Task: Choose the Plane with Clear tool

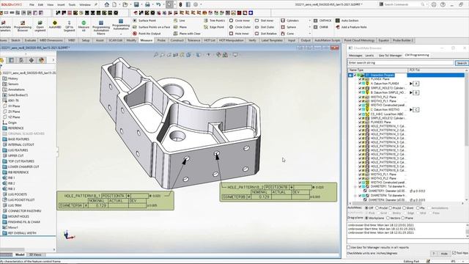Action: pyautogui.click(x=187, y=34)
